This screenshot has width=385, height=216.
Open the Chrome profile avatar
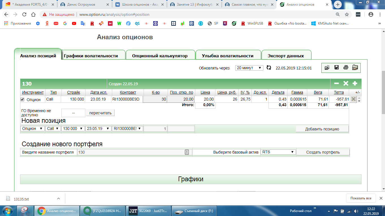click(x=371, y=14)
